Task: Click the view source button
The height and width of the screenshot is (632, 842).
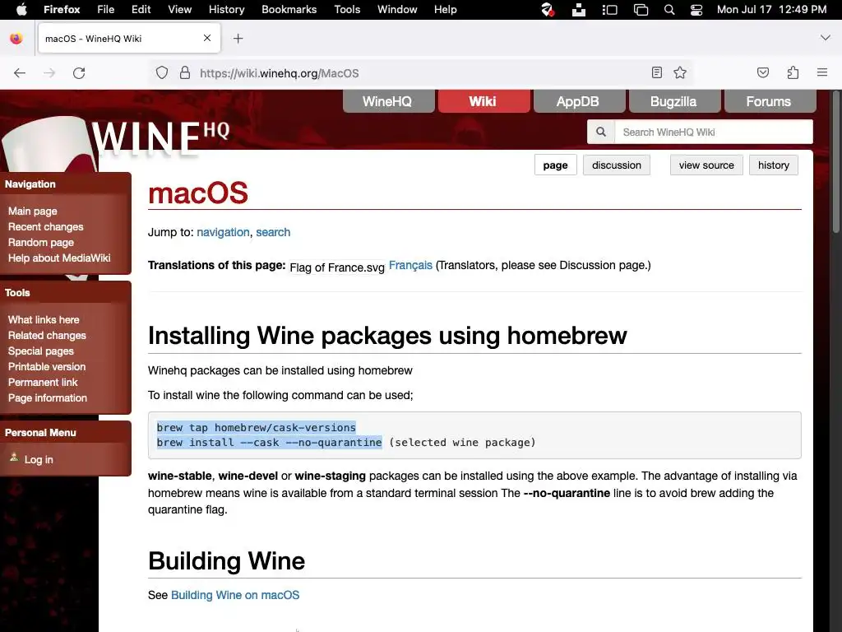Action: click(x=706, y=165)
